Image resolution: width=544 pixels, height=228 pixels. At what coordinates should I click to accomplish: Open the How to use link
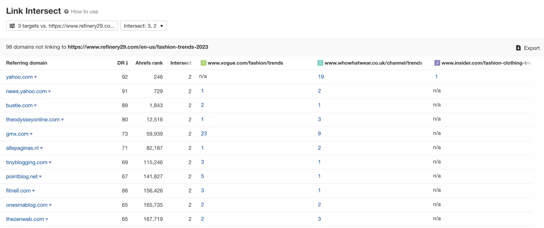click(x=84, y=11)
